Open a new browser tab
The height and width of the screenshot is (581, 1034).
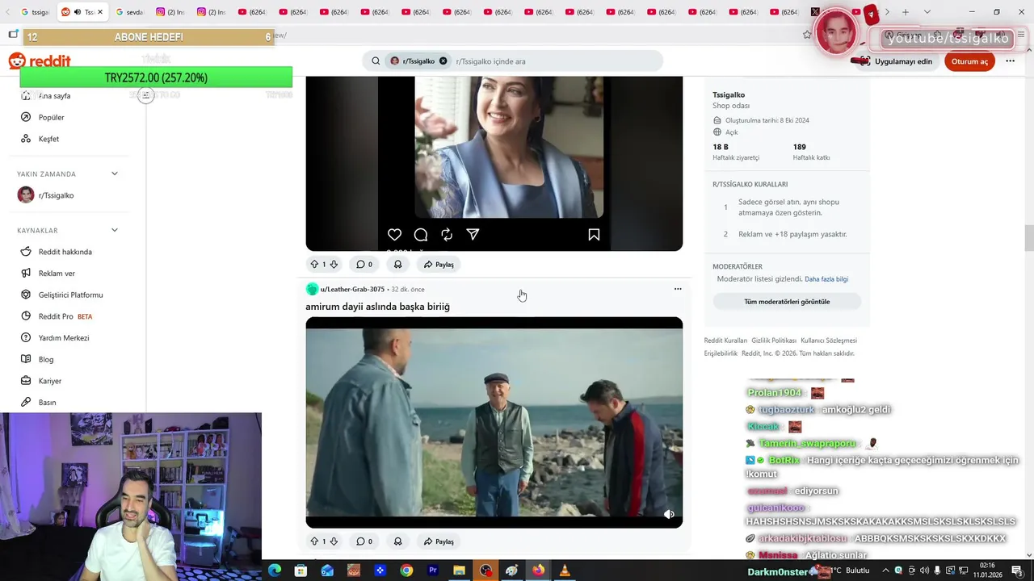pyautogui.click(x=906, y=12)
